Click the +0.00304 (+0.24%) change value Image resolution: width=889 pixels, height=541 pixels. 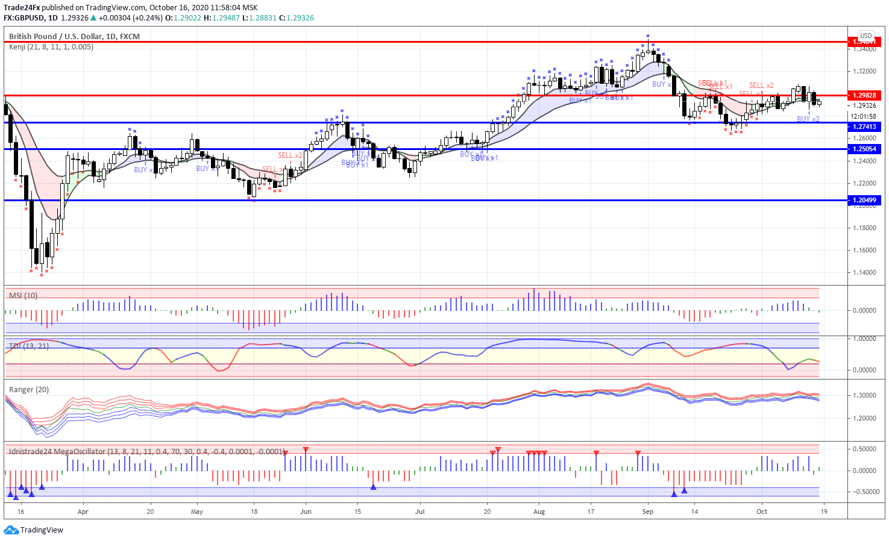[130, 18]
